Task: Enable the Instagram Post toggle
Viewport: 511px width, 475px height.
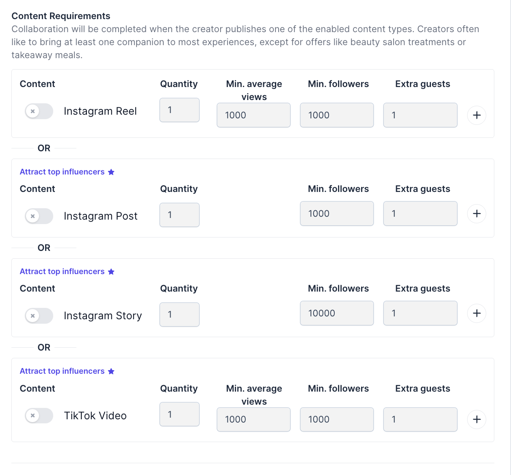Action: (x=39, y=216)
